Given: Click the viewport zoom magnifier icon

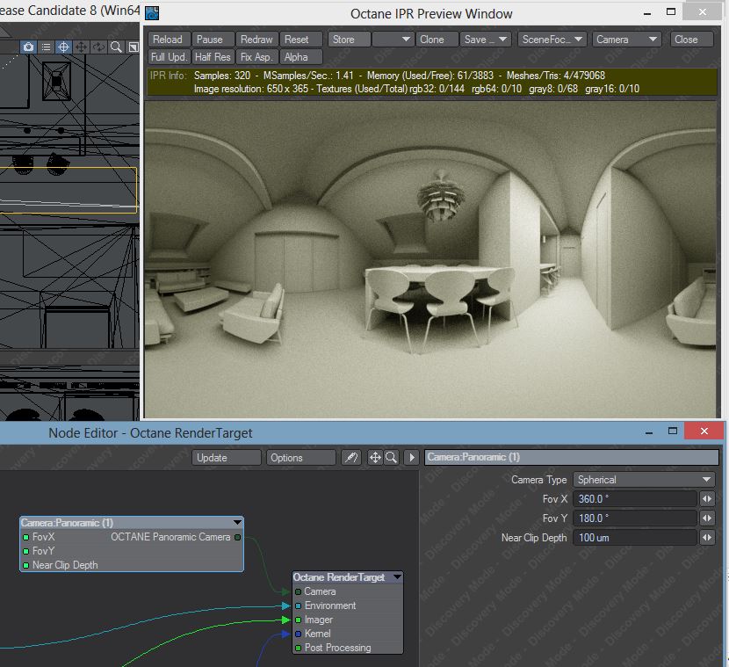Looking at the screenshot, I should tap(115, 47).
